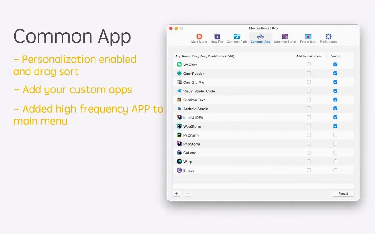
Task: Open the Folder Icon tab
Action: [x=308, y=38]
